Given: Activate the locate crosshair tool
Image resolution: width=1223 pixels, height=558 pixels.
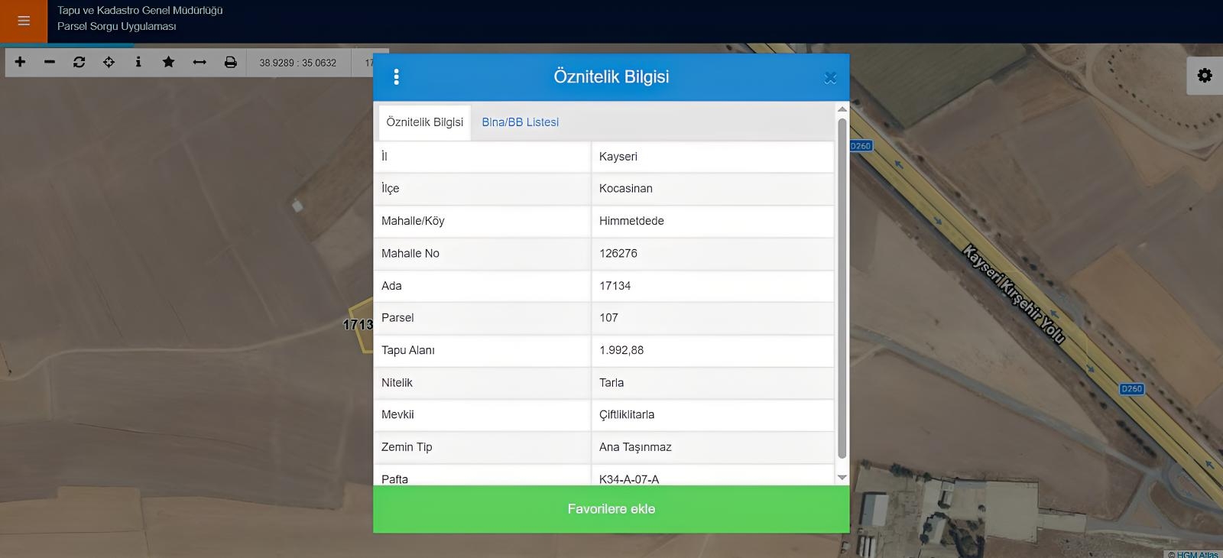Looking at the screenshot, I should 109,62.
